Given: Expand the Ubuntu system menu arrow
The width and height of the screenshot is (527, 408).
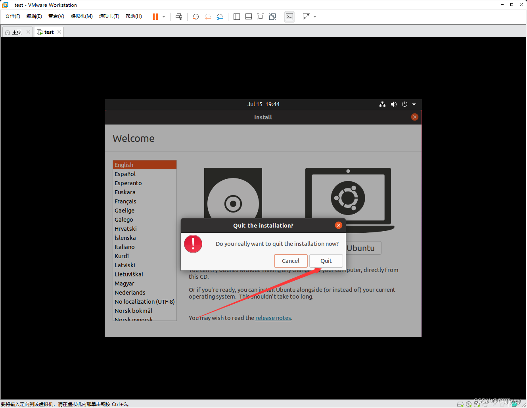Looking at the screenshot, I should [414, 104].
